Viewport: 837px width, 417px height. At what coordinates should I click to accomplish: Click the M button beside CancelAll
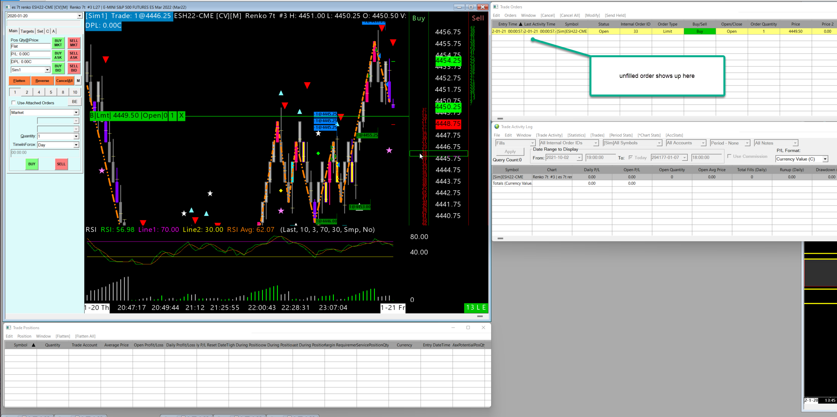tap(78, 81)
